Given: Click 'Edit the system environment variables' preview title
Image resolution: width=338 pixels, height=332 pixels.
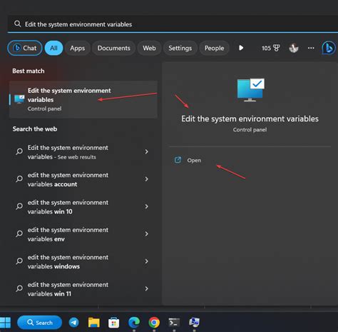Looking at the screenshot, I should (250, 119).
